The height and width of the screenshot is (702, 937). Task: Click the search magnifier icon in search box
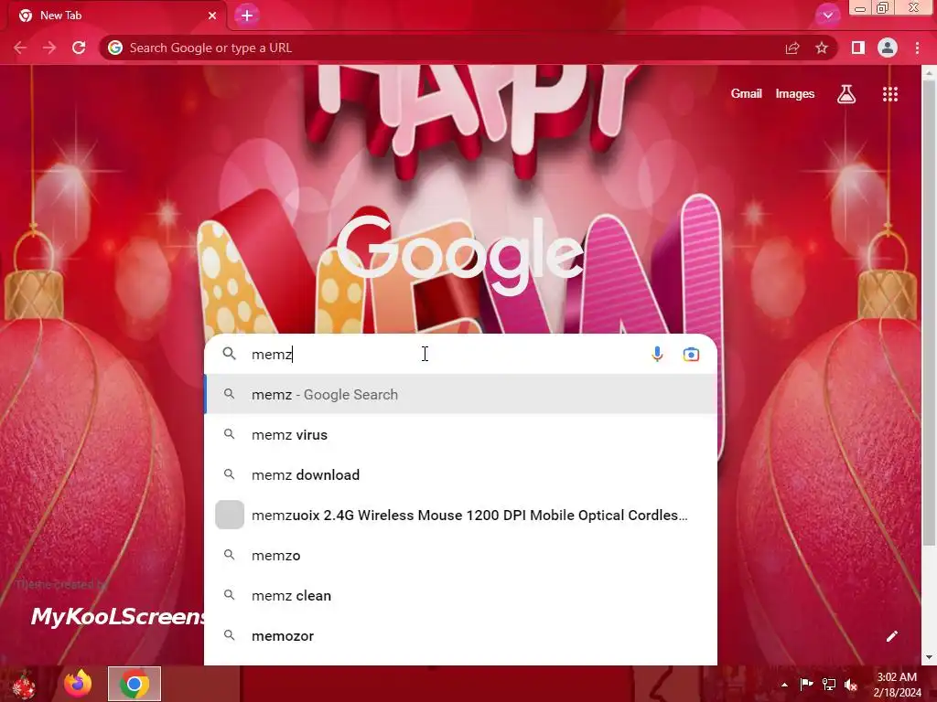(x=229, y=354)
